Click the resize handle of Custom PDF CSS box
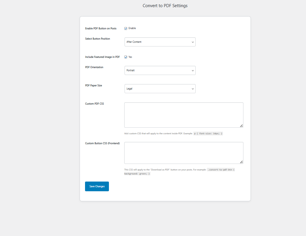306x236 pixels. pos(241,126)
